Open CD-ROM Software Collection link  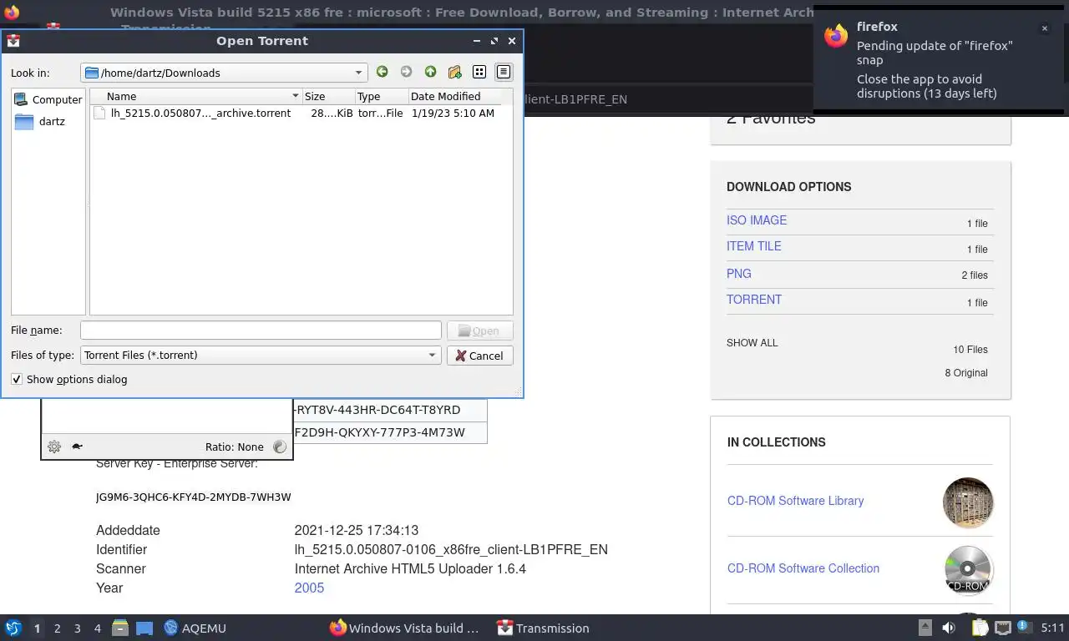[x=803, y=568]
